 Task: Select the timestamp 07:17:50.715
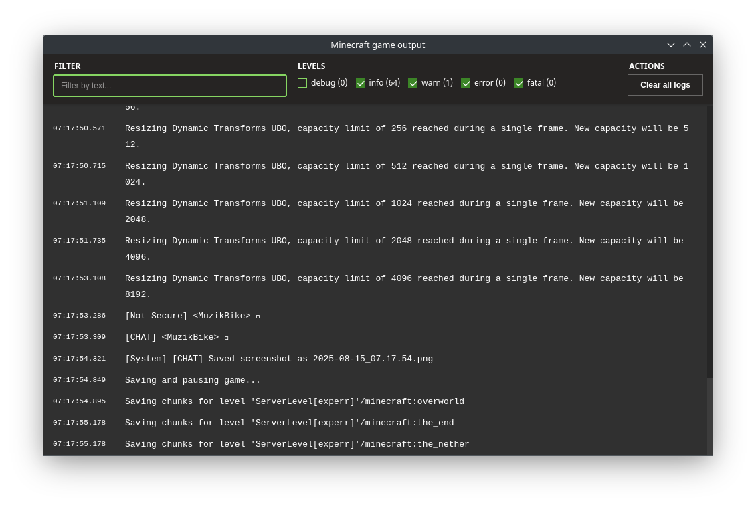[79, 166]
